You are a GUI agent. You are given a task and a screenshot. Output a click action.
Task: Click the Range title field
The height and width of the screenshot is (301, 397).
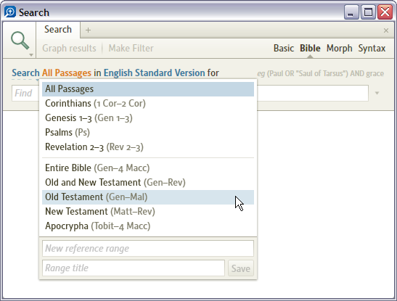(x=134, y=268)
